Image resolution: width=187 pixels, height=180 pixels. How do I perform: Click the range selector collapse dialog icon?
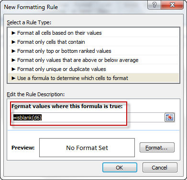pyautogui.click(x=170, y=118)
